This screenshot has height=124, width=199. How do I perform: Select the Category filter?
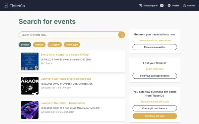point(55,45)
